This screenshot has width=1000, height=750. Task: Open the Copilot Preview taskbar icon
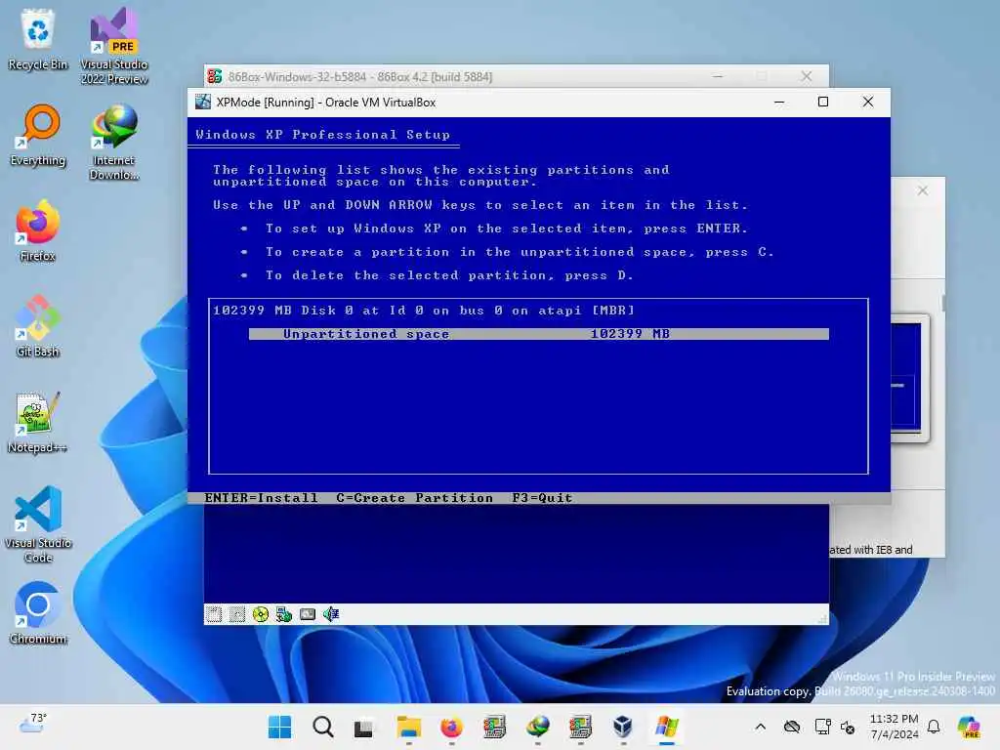(x=969, y=727)
